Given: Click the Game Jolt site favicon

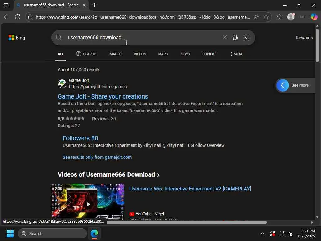Looking at the screenshot, I should (62, 83).
